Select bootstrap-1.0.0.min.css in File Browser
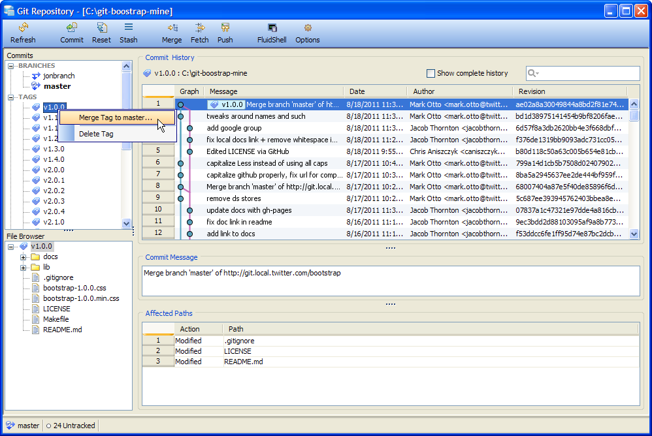Viewport: 652px width, 436px height. pos(81,298)
